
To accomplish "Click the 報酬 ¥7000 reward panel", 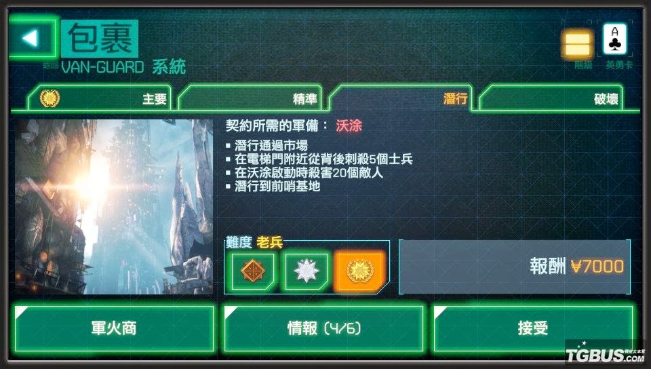I will tap(515, 267).
